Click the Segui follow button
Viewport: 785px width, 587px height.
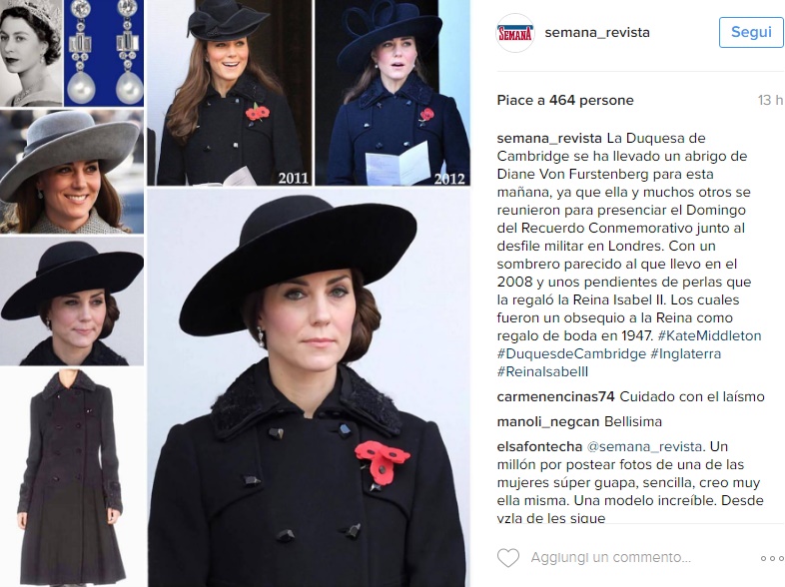(751, 33)
